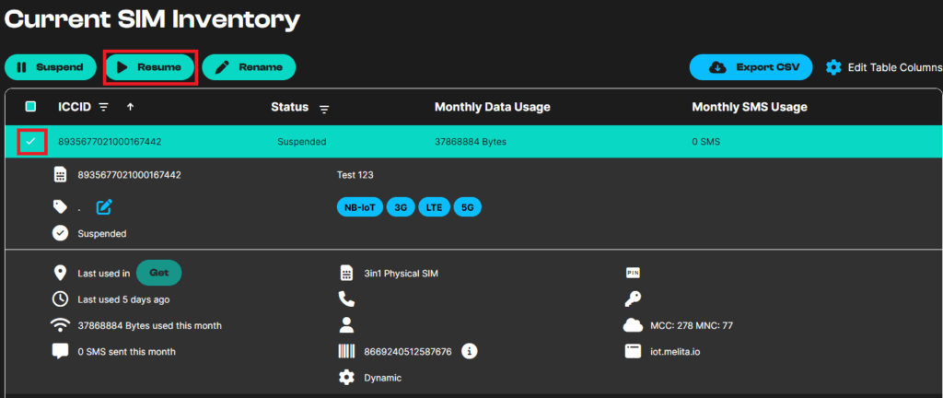Click the PIN icon in details
Viewport: 943px width, 398px height.
click(x=633, y=273)
